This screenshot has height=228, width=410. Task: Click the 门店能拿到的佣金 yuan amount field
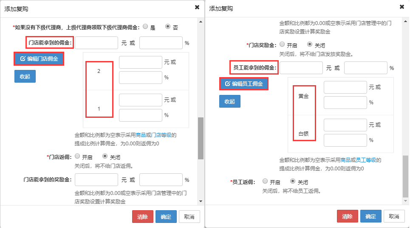[x=96, y=43]
